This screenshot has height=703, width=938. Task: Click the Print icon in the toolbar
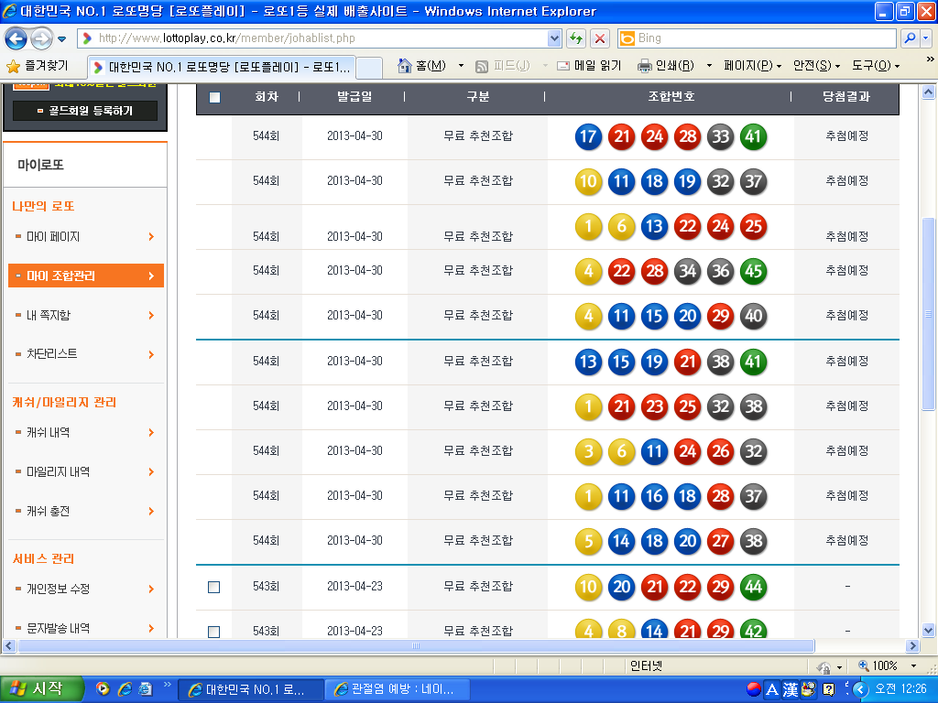click(x=645, y=66)
